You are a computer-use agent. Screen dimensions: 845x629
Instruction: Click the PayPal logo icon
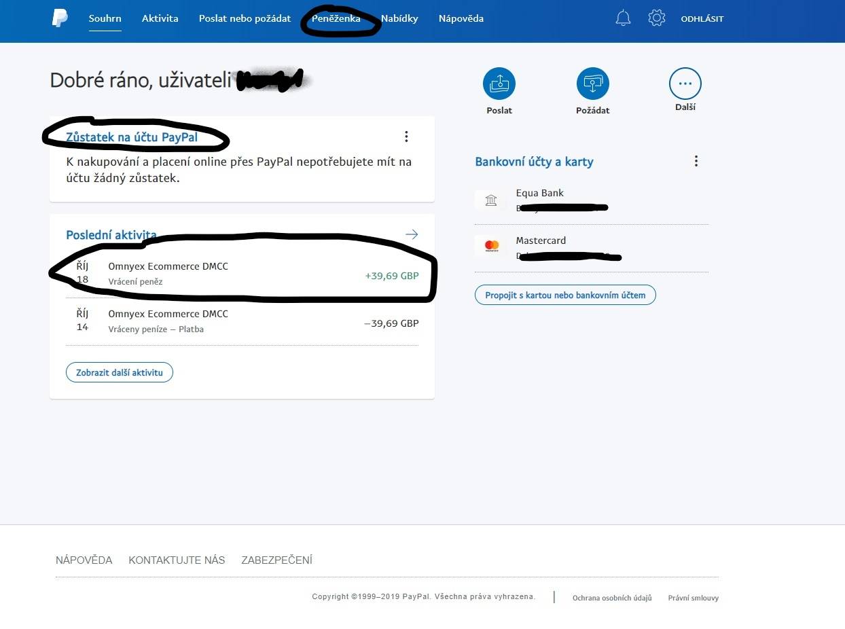60,18
